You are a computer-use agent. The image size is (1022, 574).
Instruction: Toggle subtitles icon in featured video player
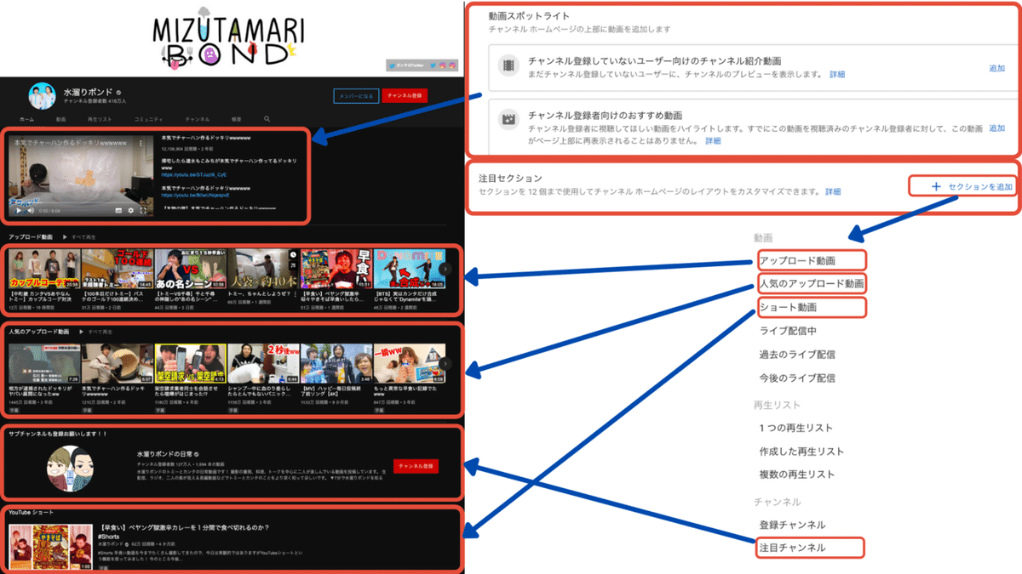(118, 210)
